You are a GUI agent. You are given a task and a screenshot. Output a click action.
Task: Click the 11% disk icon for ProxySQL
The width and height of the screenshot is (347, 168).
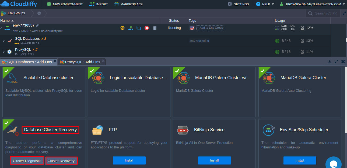pos(303,52)
